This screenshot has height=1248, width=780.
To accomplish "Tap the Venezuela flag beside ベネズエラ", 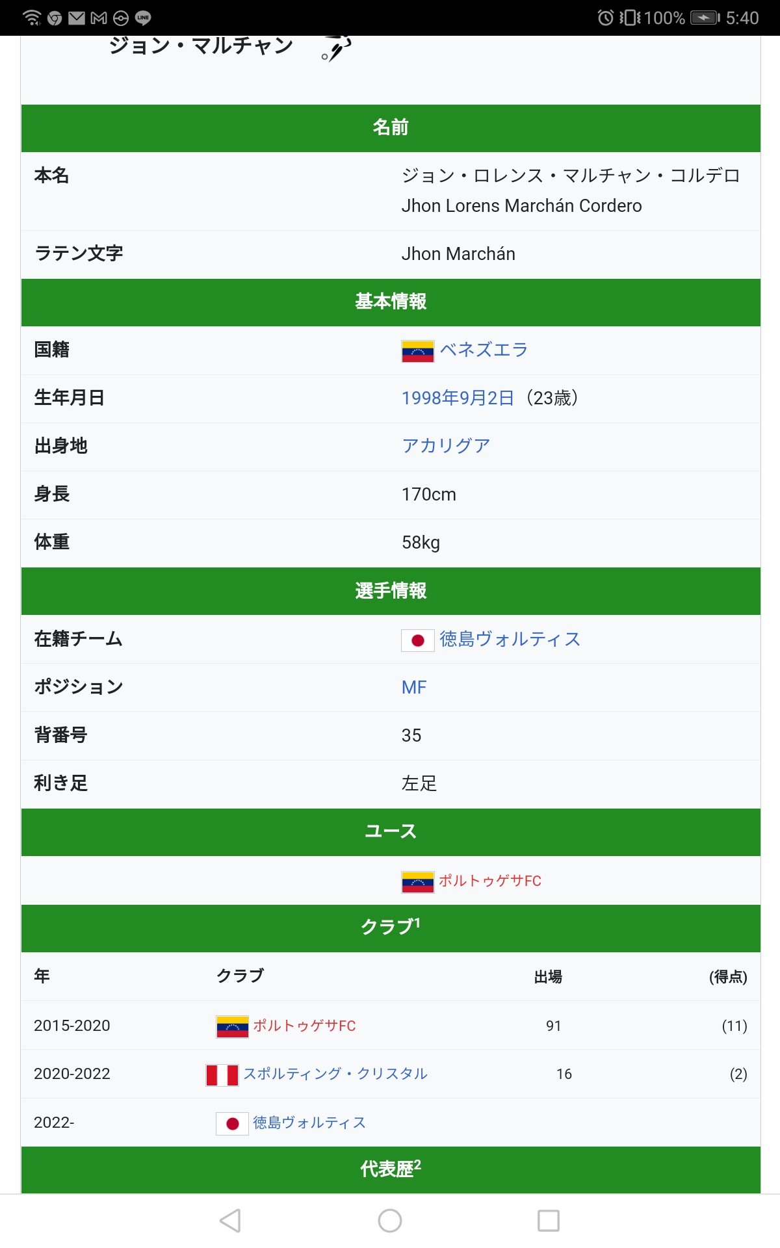I will click(417, 351).
